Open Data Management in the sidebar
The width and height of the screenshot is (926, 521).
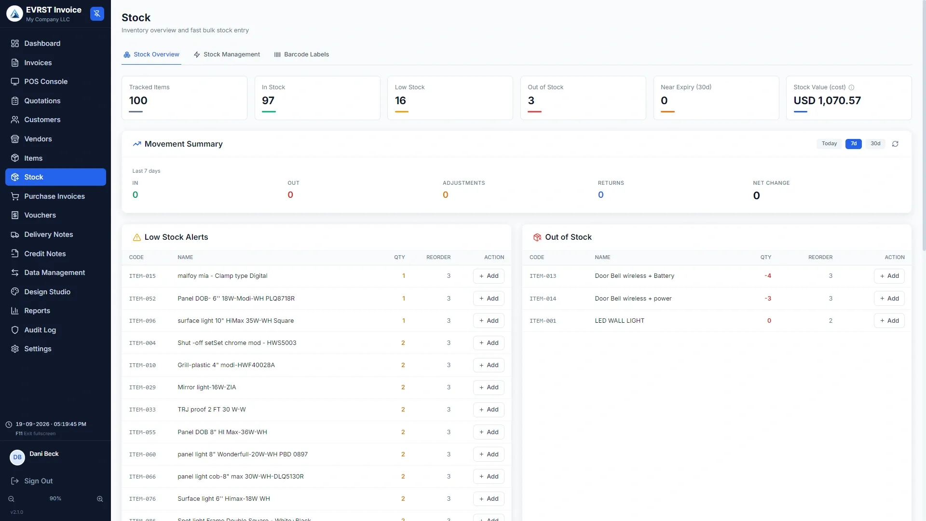coord(55,273)
